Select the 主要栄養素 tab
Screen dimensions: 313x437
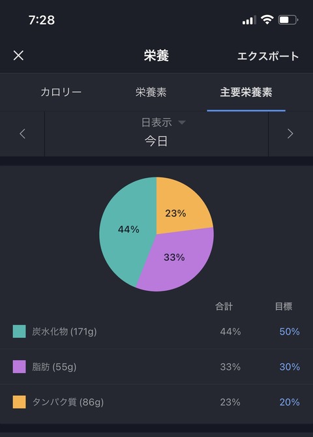click(x=246, y=92)
